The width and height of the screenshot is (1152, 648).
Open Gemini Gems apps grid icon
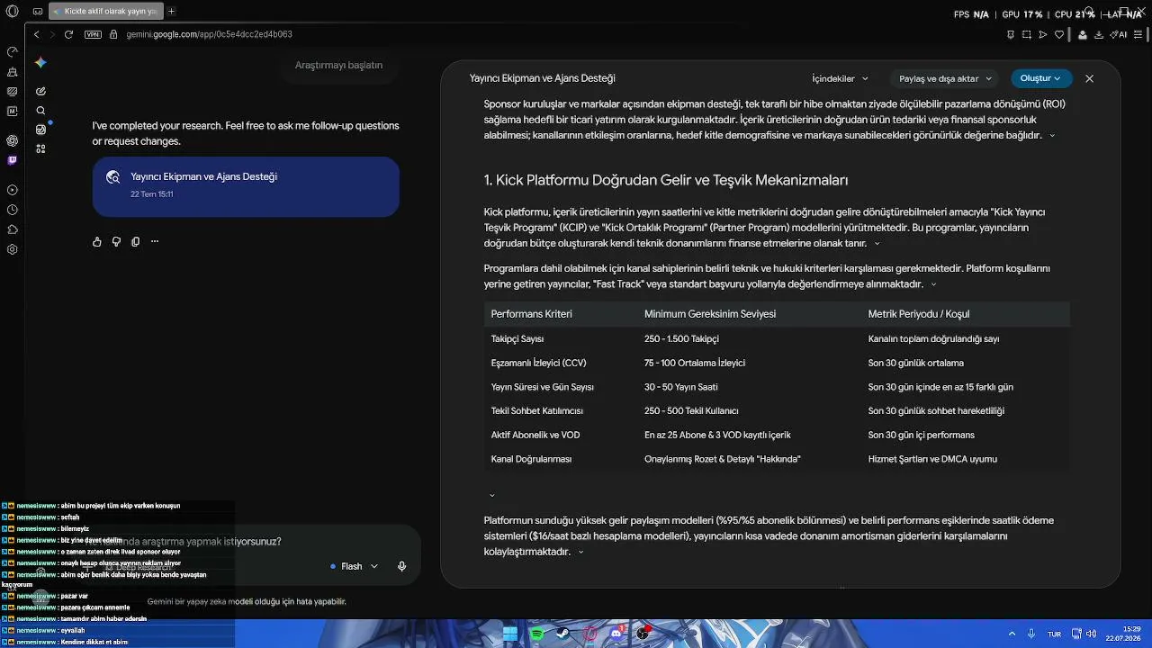40,149
